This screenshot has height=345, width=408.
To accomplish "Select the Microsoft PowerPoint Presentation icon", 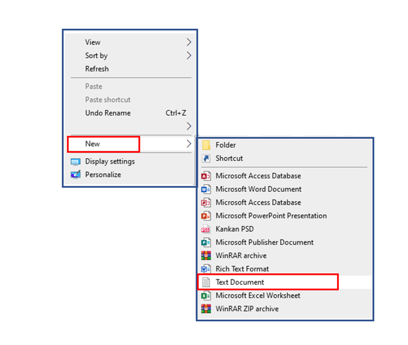I will (x=206, y=216).
